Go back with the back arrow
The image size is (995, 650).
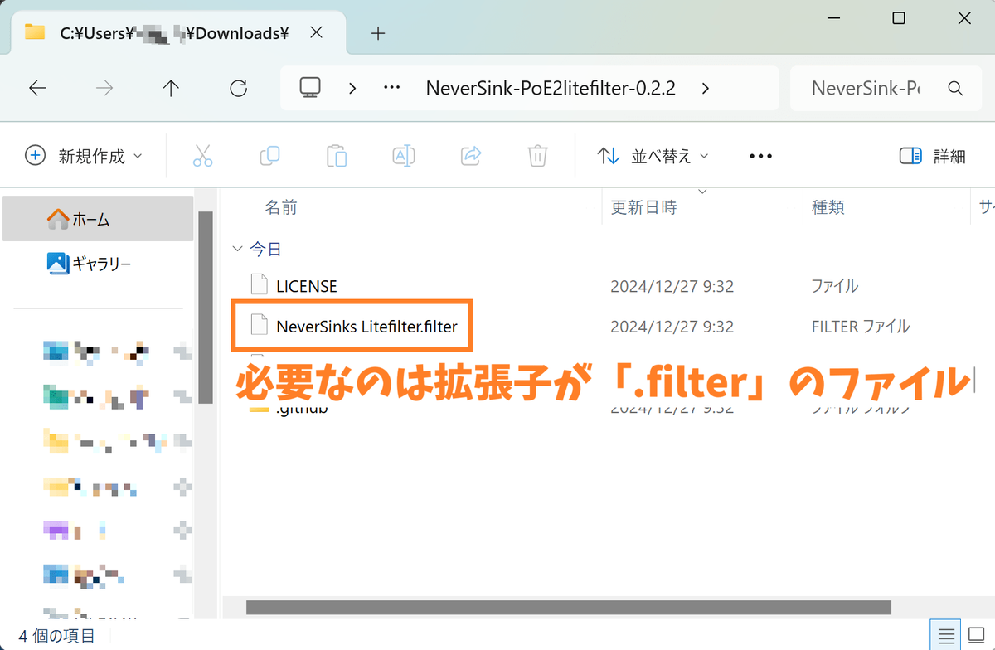click(37, 89)
